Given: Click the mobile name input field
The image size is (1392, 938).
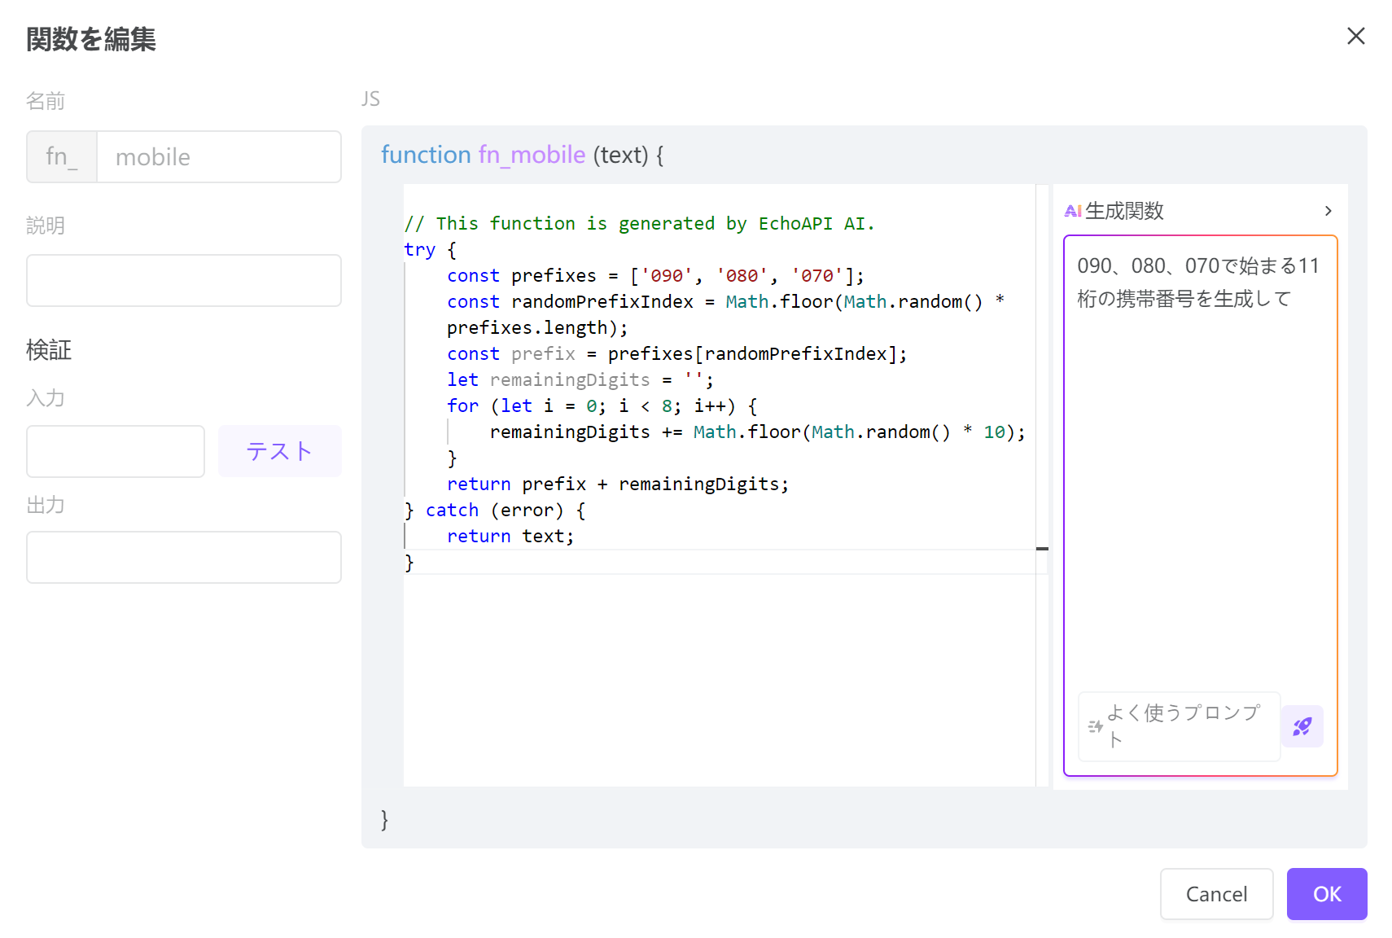Looking at the screenshot, I should click(x=219, y=156).
